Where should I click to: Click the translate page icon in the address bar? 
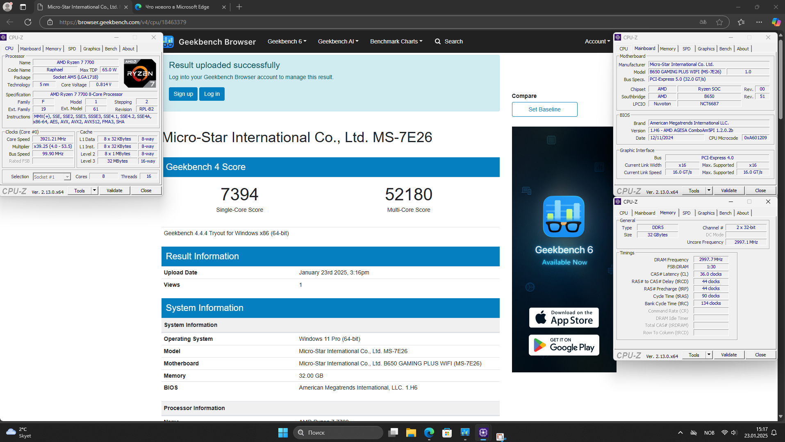[x=703, y=22]
